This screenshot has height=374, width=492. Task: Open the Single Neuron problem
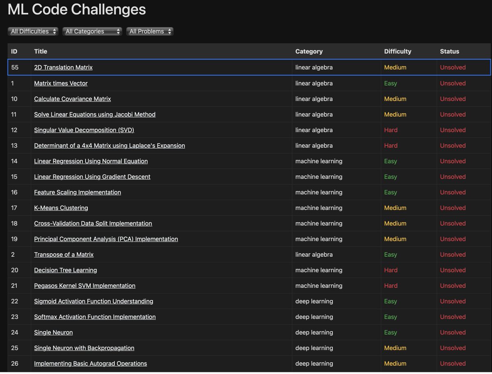pos(53,332)
